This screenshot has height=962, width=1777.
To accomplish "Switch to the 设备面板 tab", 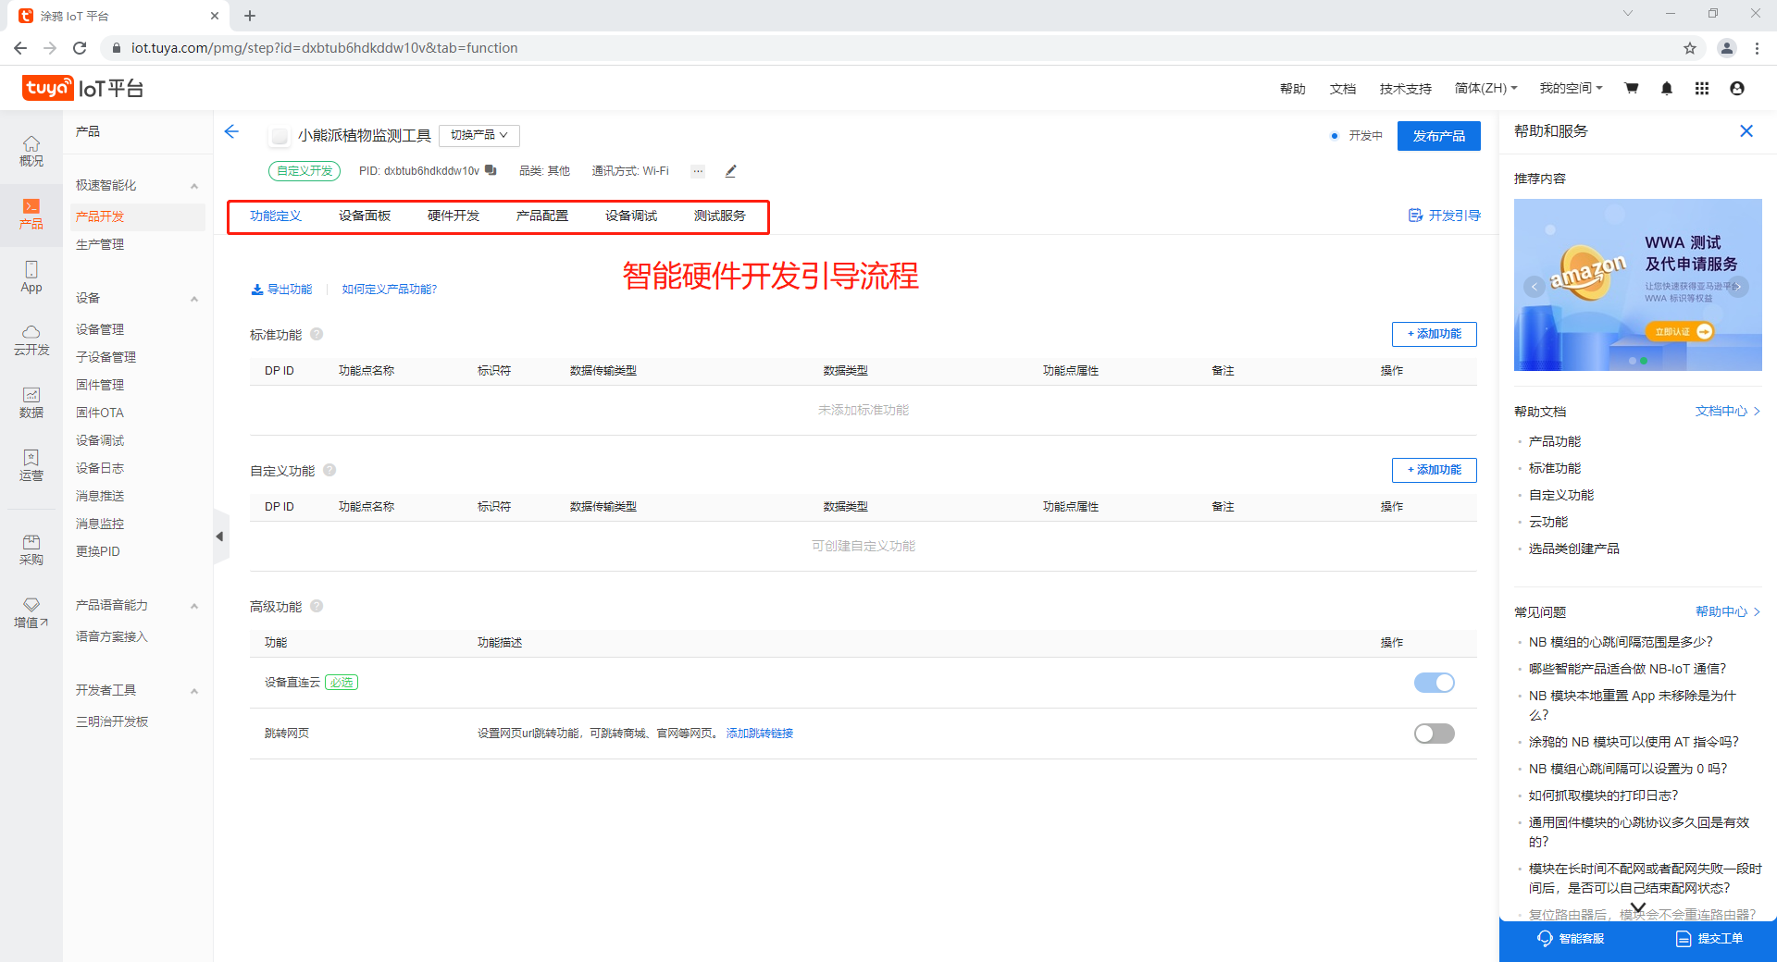I will pyautogui.click(x=364, y=216).
